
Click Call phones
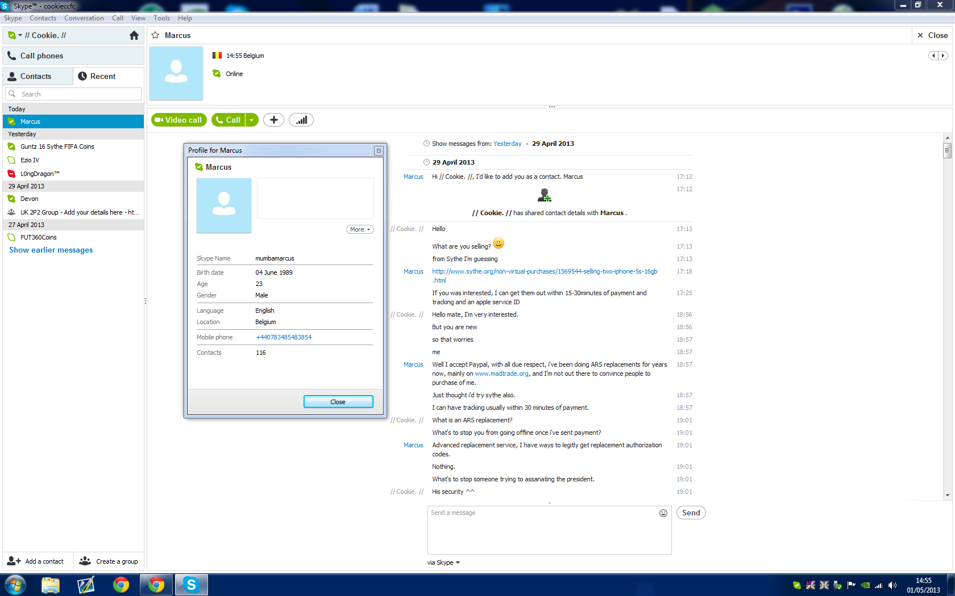(x=73, y=56)
